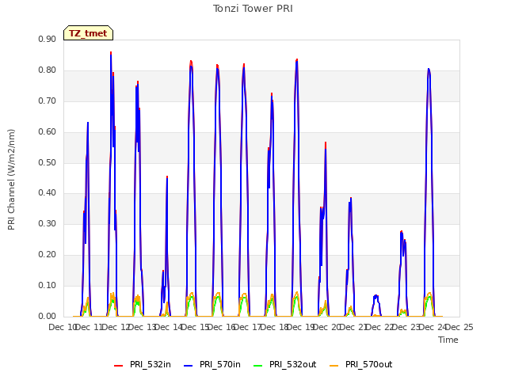This screenshot has height=380, width=507.
Task: Click the tallest peak after Dec 11
Action: (111, 53)
